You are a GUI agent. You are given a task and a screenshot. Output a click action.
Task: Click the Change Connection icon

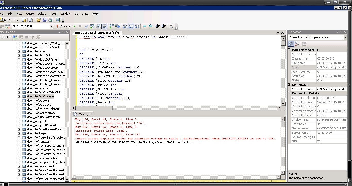[8, 26]
